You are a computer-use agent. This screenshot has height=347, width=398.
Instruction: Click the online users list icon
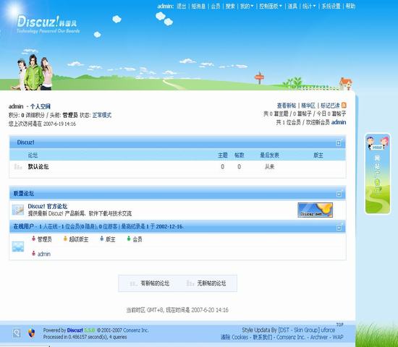[x=18, y=247]
